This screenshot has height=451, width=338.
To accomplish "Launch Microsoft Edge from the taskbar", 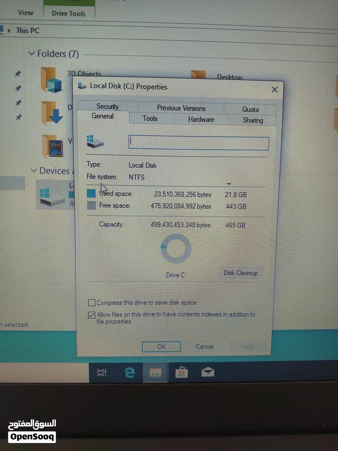I will [129, 373].
